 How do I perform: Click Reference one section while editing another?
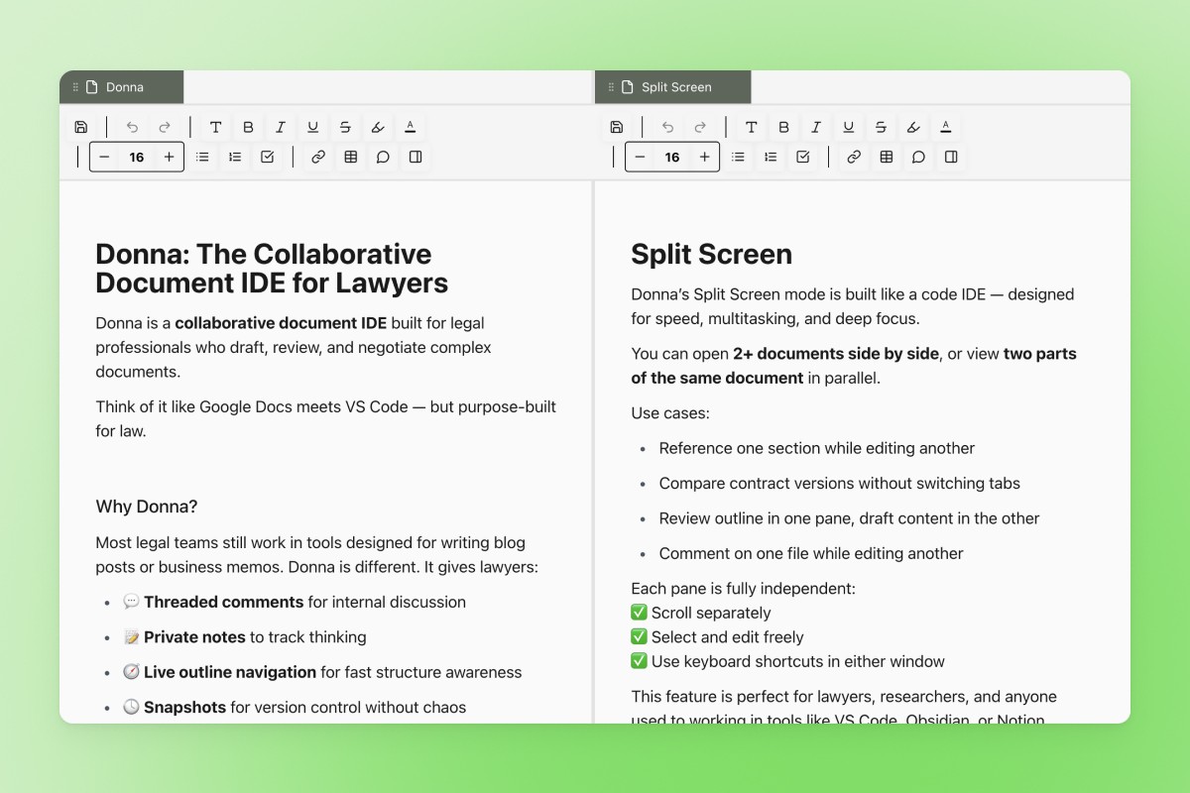point(817,448)
